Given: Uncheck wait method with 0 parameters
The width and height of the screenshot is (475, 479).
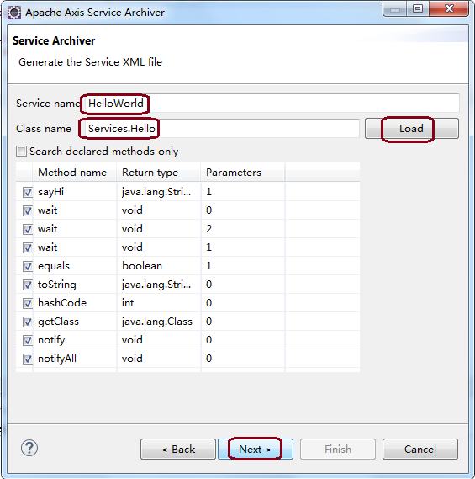Looking at the screenshot, I should [x=28, y=210].
